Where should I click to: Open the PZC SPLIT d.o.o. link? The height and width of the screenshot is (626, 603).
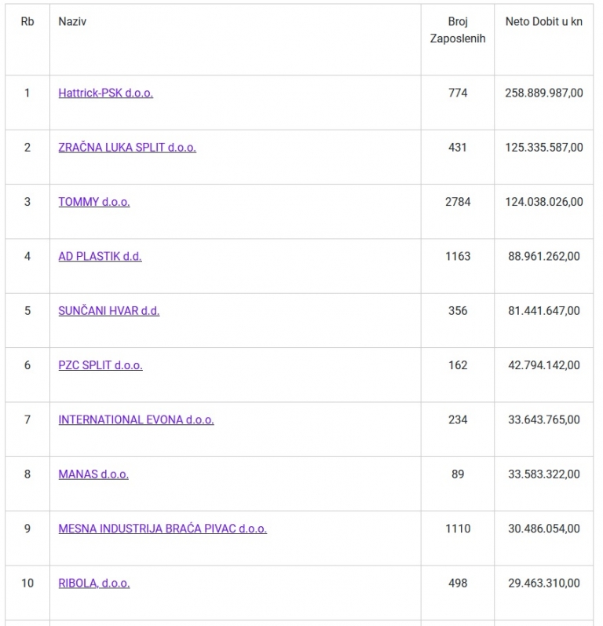pyautogui.click(x=100, y=365)
